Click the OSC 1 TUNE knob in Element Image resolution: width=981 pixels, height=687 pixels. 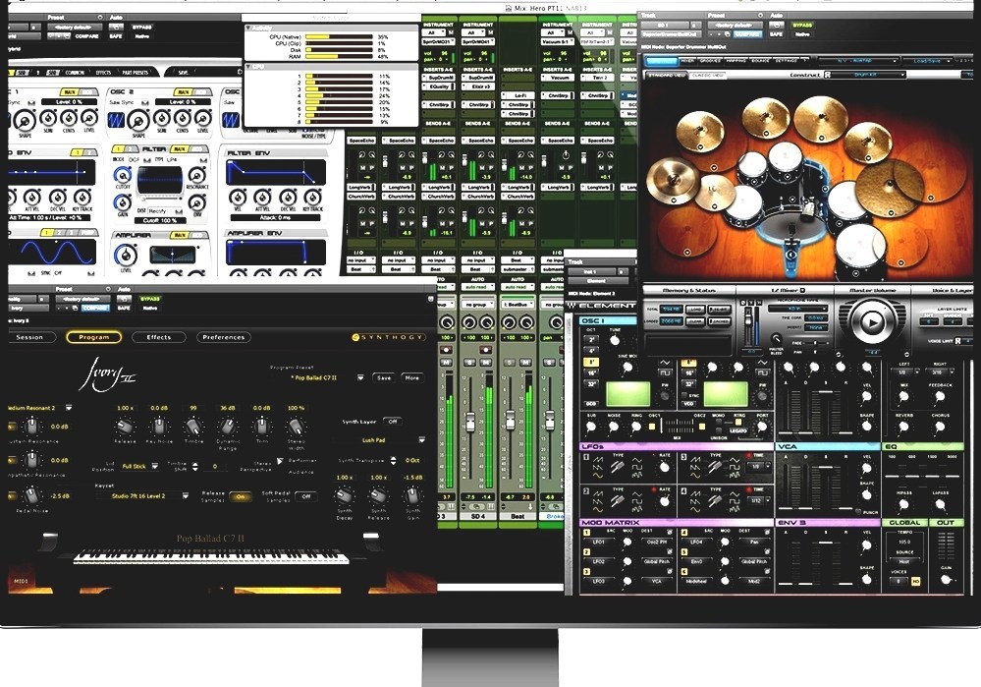(x=615, y=341)
